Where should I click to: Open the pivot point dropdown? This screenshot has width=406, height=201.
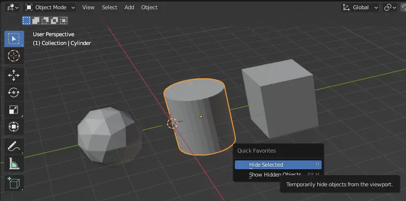point(390,7)
